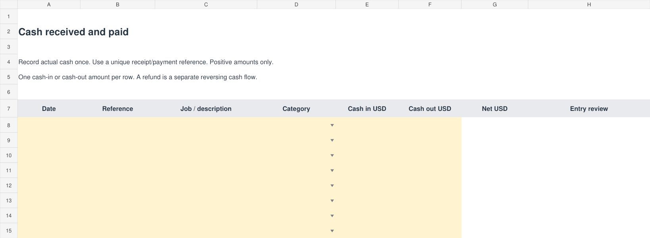Click the Job / description cell in row 10
Image resolution: width=650 pixels, height=238 pixels.
[206, 155]
